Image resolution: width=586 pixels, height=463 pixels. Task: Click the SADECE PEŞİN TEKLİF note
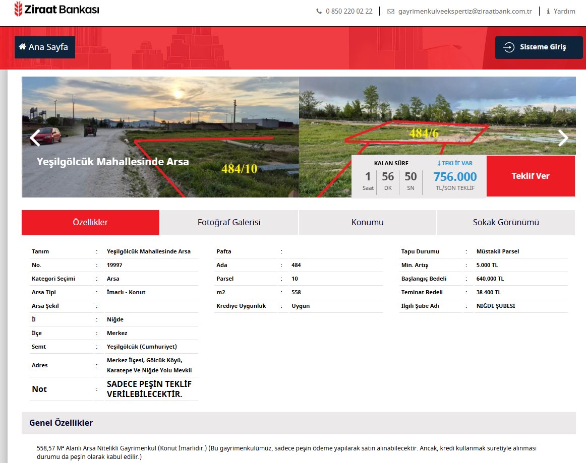pos(149,389)
